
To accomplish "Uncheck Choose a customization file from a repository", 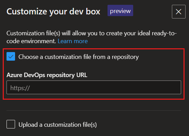I will 11,57.
